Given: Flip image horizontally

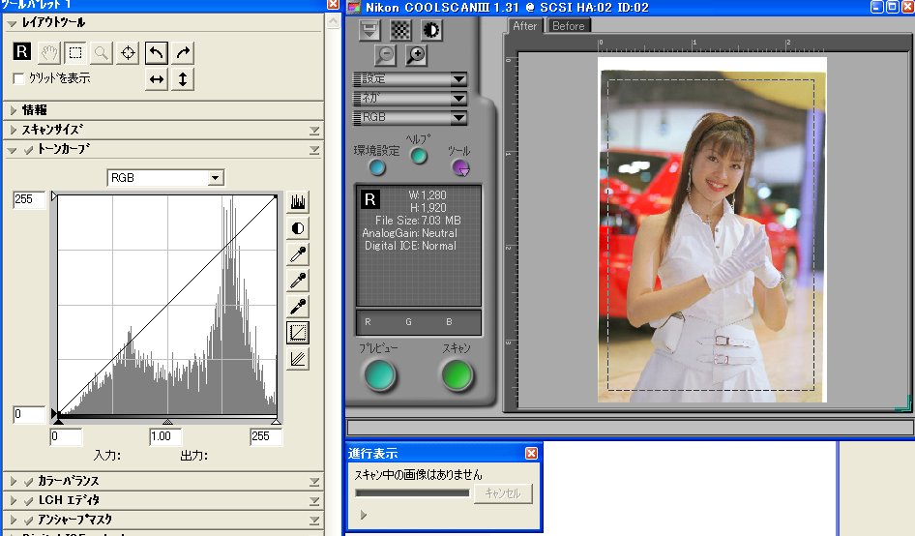Looking at the screenshot, I should (157, 78).
